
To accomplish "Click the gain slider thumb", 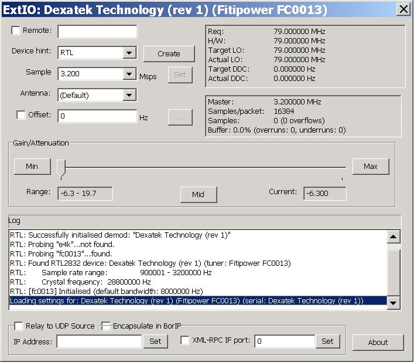I will click(x=61, y=168).
